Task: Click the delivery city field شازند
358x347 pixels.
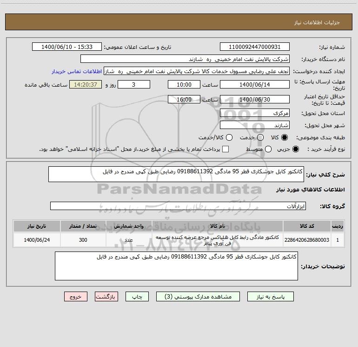Action: point(255,125)
